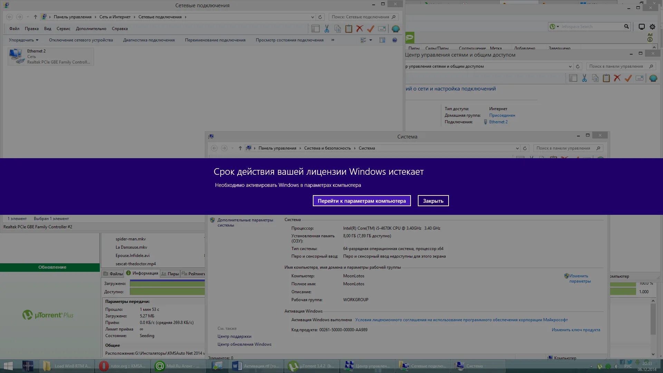
Task: Click Переименование подключения command
Action: tap(215, 40)
